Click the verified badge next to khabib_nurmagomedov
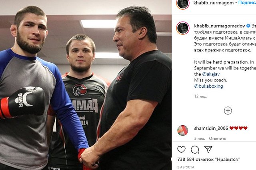 click(x=248, y=26)
